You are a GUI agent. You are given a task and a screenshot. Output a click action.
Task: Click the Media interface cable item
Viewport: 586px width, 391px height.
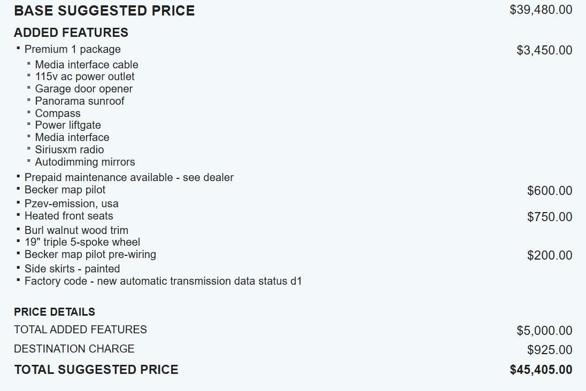pyautogui.click(x=86, y=65)
